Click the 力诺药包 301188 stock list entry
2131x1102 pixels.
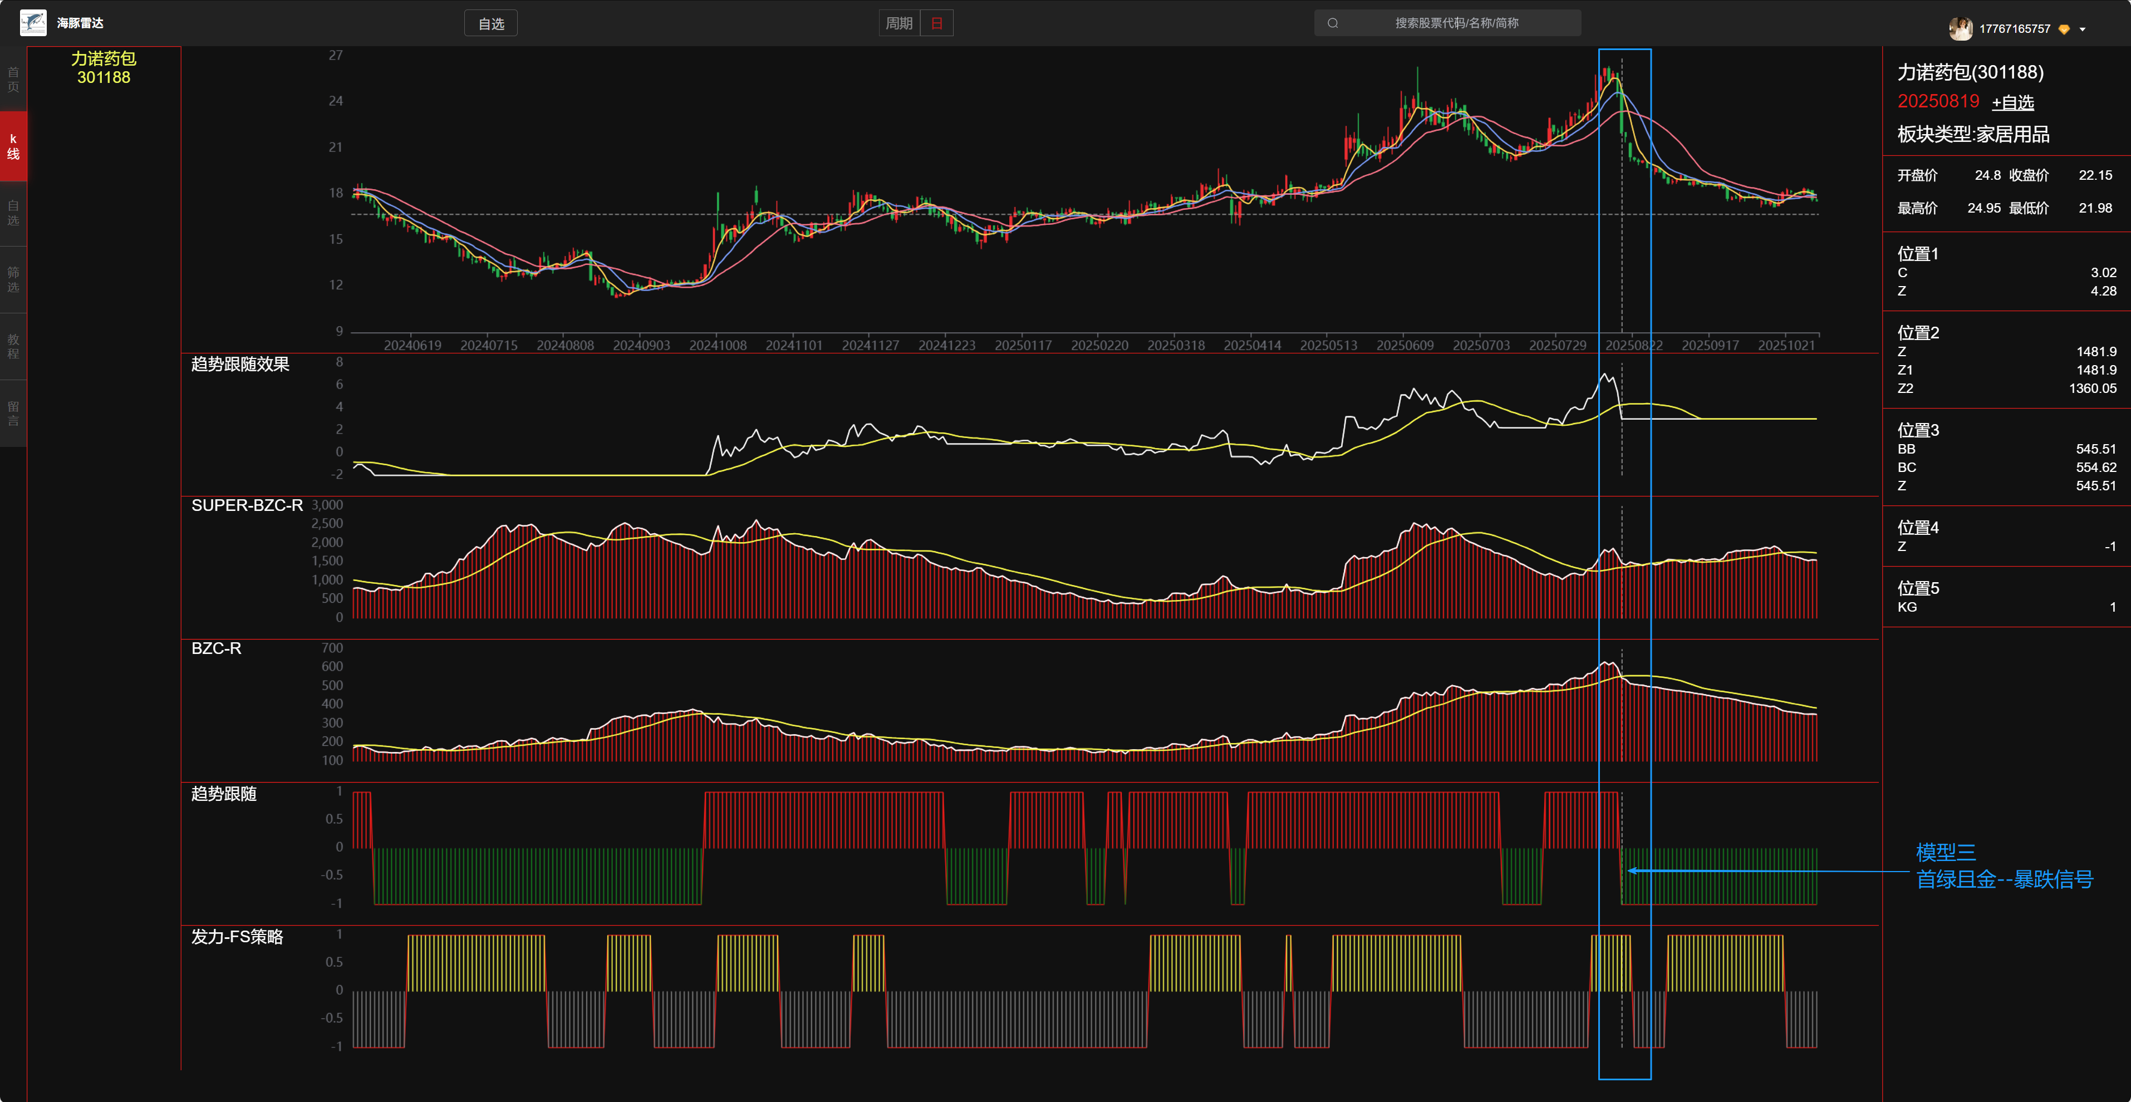pyautogui.click(x=104, y=68)
